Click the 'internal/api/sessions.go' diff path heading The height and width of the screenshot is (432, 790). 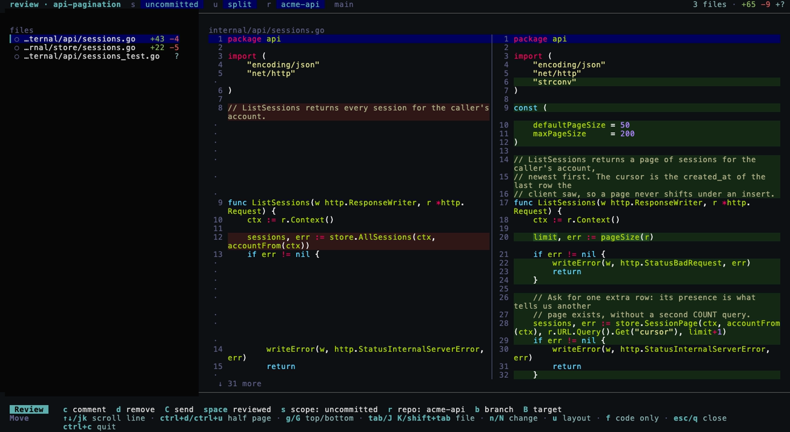click(266, 31)
